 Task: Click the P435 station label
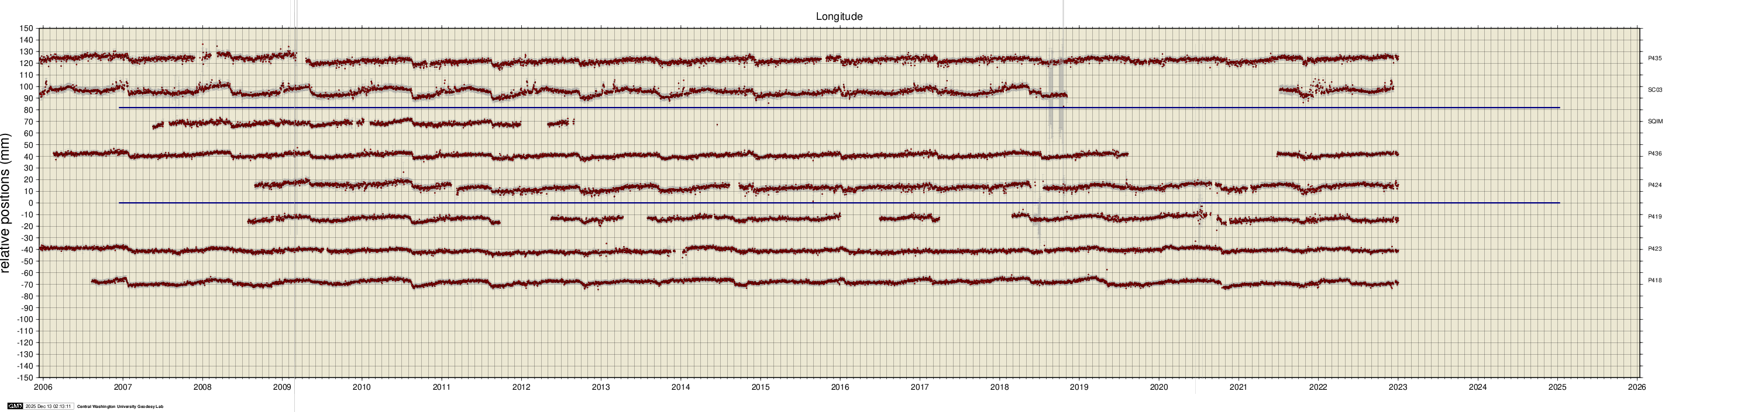(x=1654, y=59)
